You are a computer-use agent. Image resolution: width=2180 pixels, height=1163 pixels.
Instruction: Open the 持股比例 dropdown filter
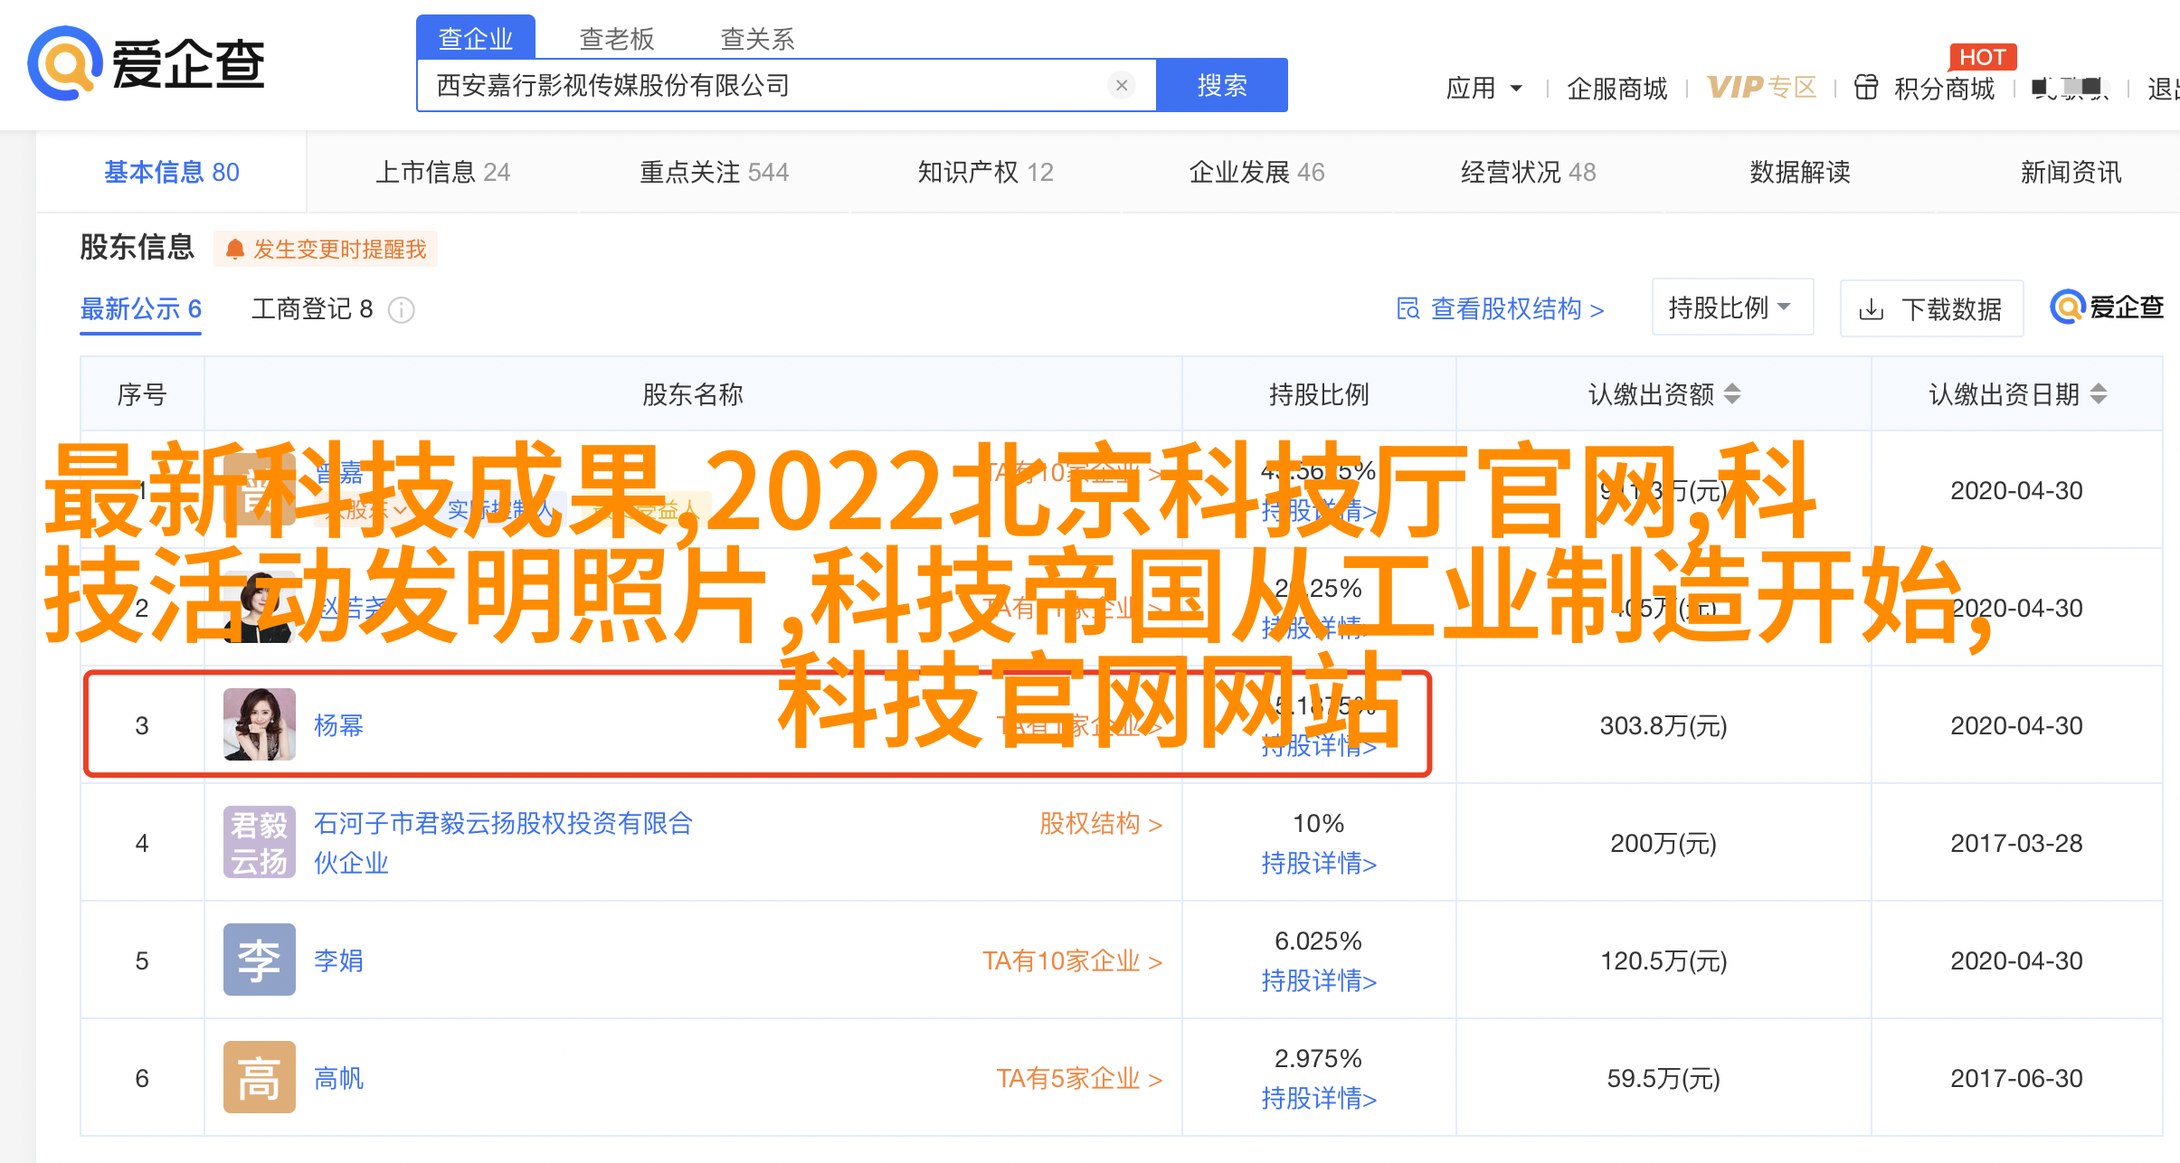1732,307
